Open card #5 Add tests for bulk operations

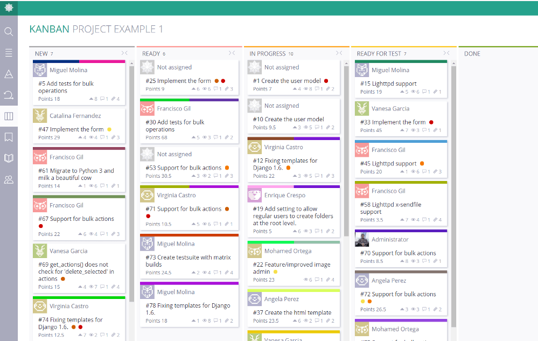tap(66, 87)
